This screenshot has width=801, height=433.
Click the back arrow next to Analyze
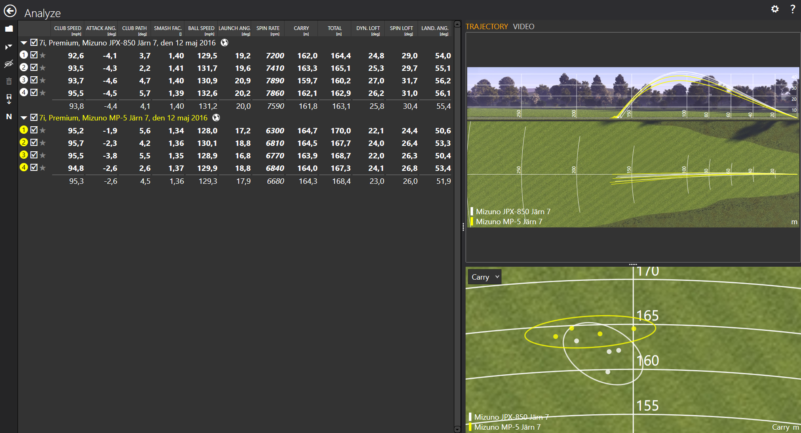tap(10, 11)
